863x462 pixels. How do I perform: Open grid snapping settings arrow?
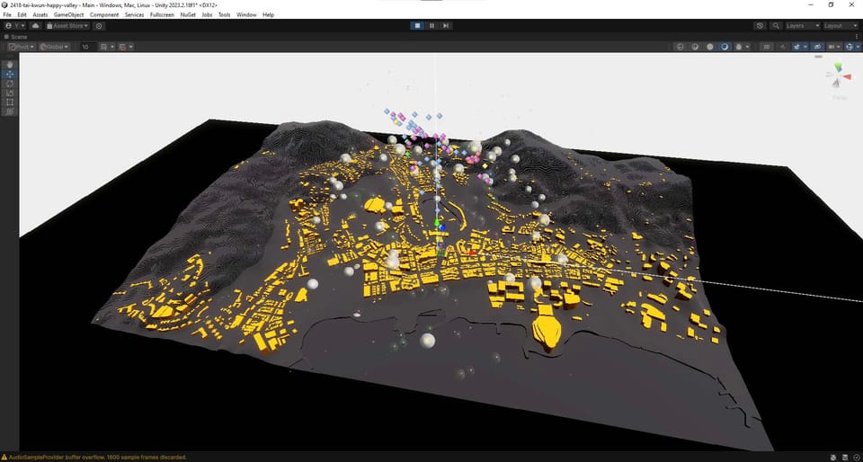(x=112, y=47)
